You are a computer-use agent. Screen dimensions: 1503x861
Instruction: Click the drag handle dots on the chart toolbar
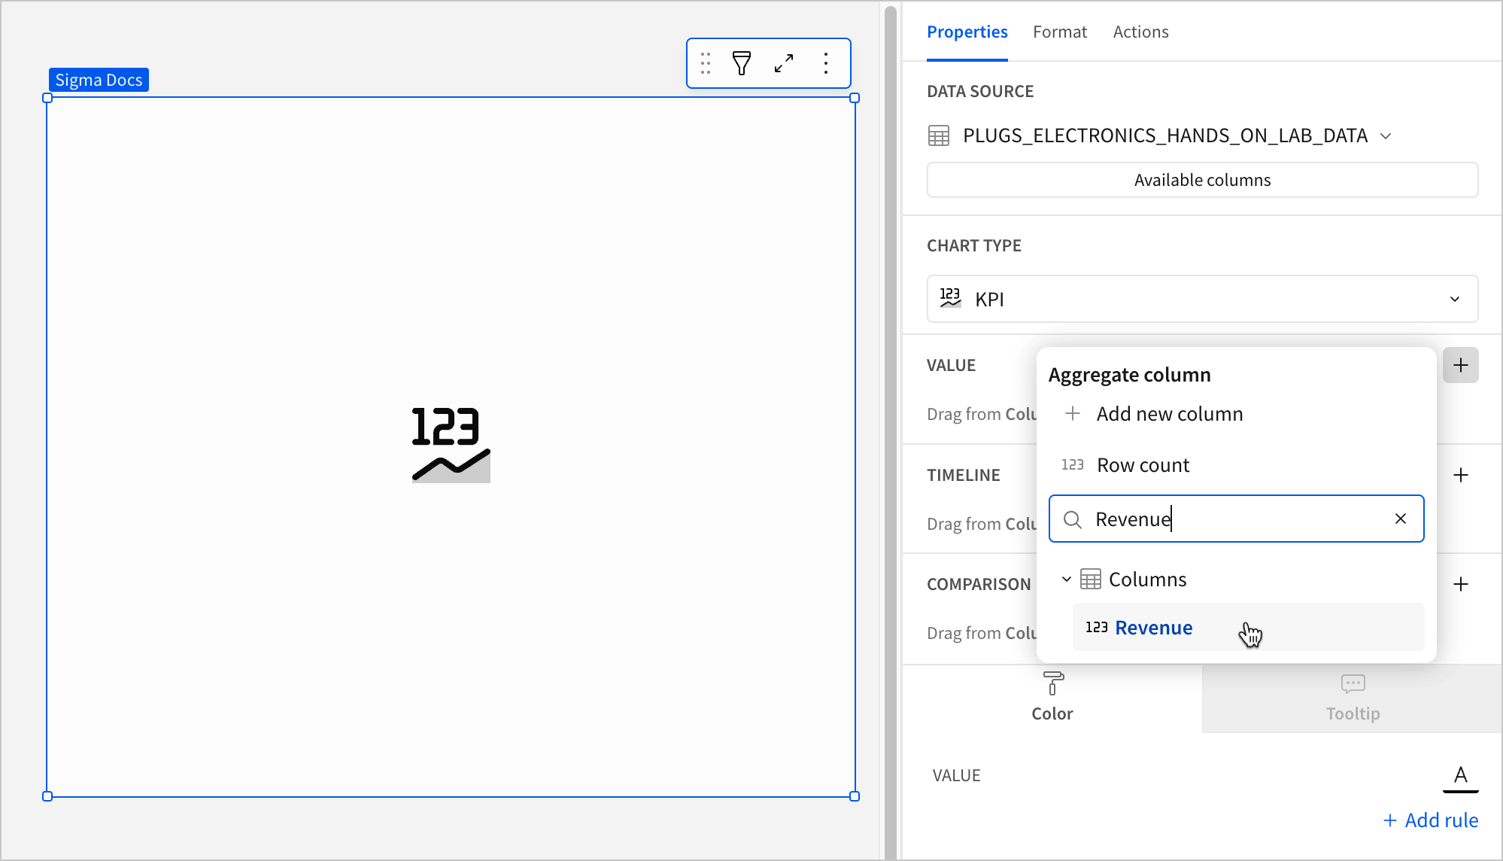(x=706, y=63)
